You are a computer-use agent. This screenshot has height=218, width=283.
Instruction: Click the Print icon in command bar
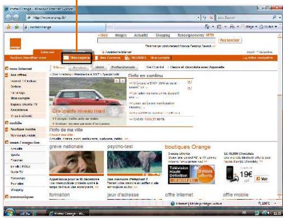click(x=232, y=27)
